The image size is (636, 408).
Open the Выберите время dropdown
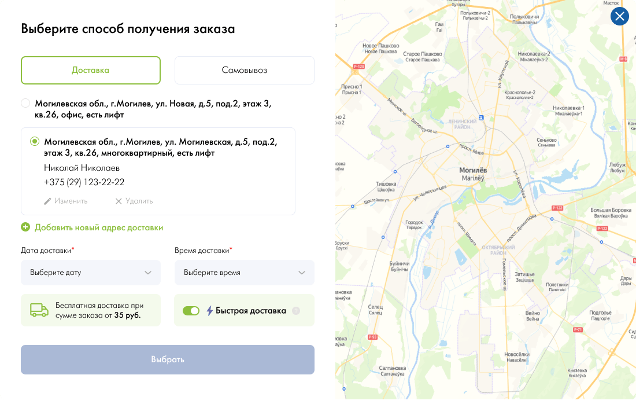point(244,273)
